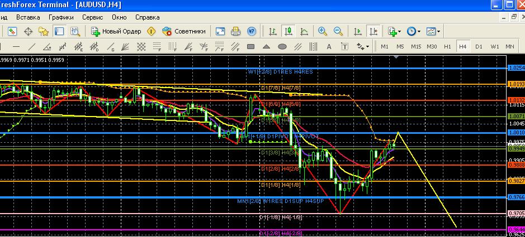Viewport: 525px width, 237px height.
Task: Open the periods clock dropdown
Action: [x=414, y=31]
